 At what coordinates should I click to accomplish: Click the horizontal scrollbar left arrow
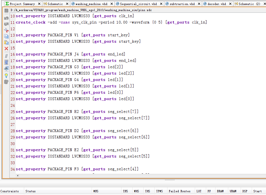pos(18,175)
